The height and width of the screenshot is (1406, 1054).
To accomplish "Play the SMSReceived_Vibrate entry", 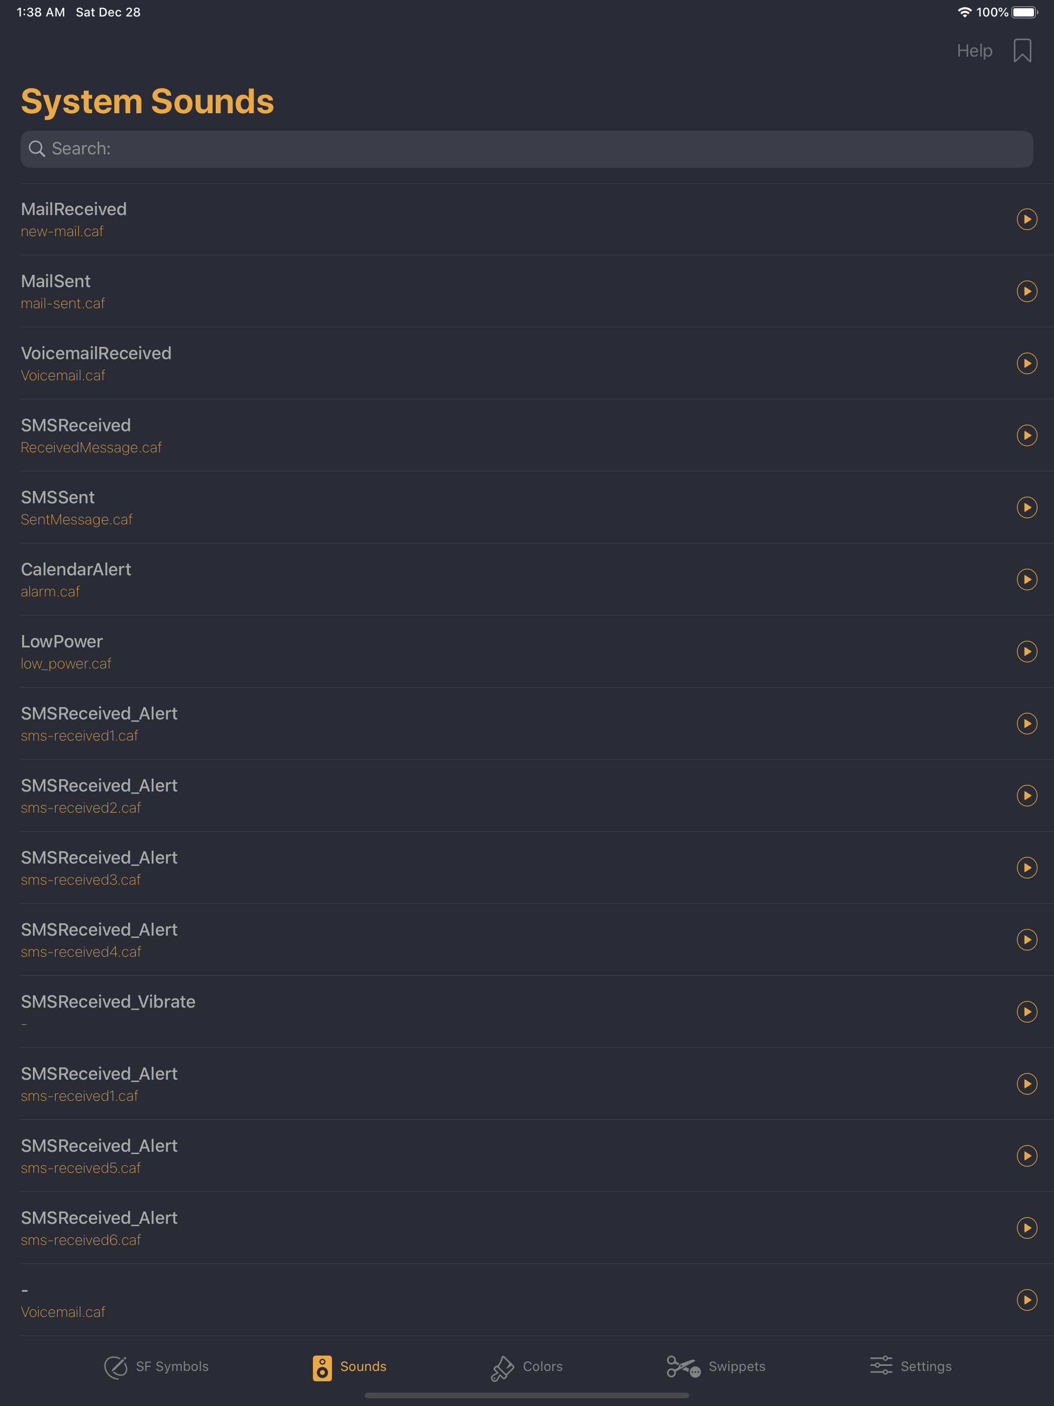I will (1027, 1012).
